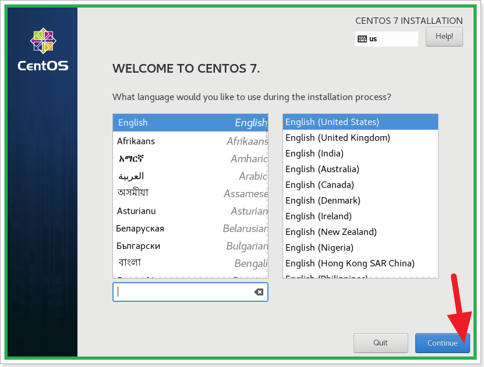Image resolution: width=484 pixels, height=367 pixels.
Task: Select English in the language list
Action: (190, 123)
